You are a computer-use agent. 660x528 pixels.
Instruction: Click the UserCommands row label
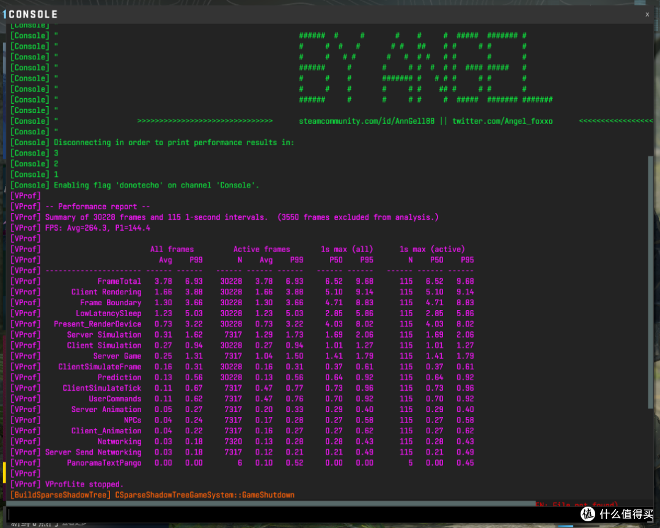pos(115,399)
